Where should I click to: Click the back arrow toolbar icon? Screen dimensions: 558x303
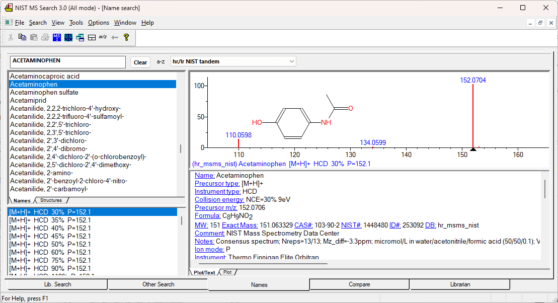coord(114,38)
